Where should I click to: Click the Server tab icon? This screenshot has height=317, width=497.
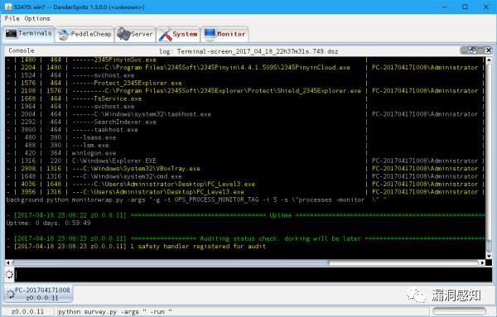123,34
